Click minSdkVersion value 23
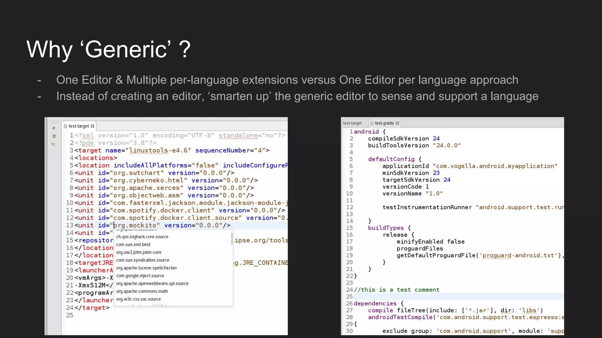This screenshot has width=602, height=338. [x=436, y=173]
